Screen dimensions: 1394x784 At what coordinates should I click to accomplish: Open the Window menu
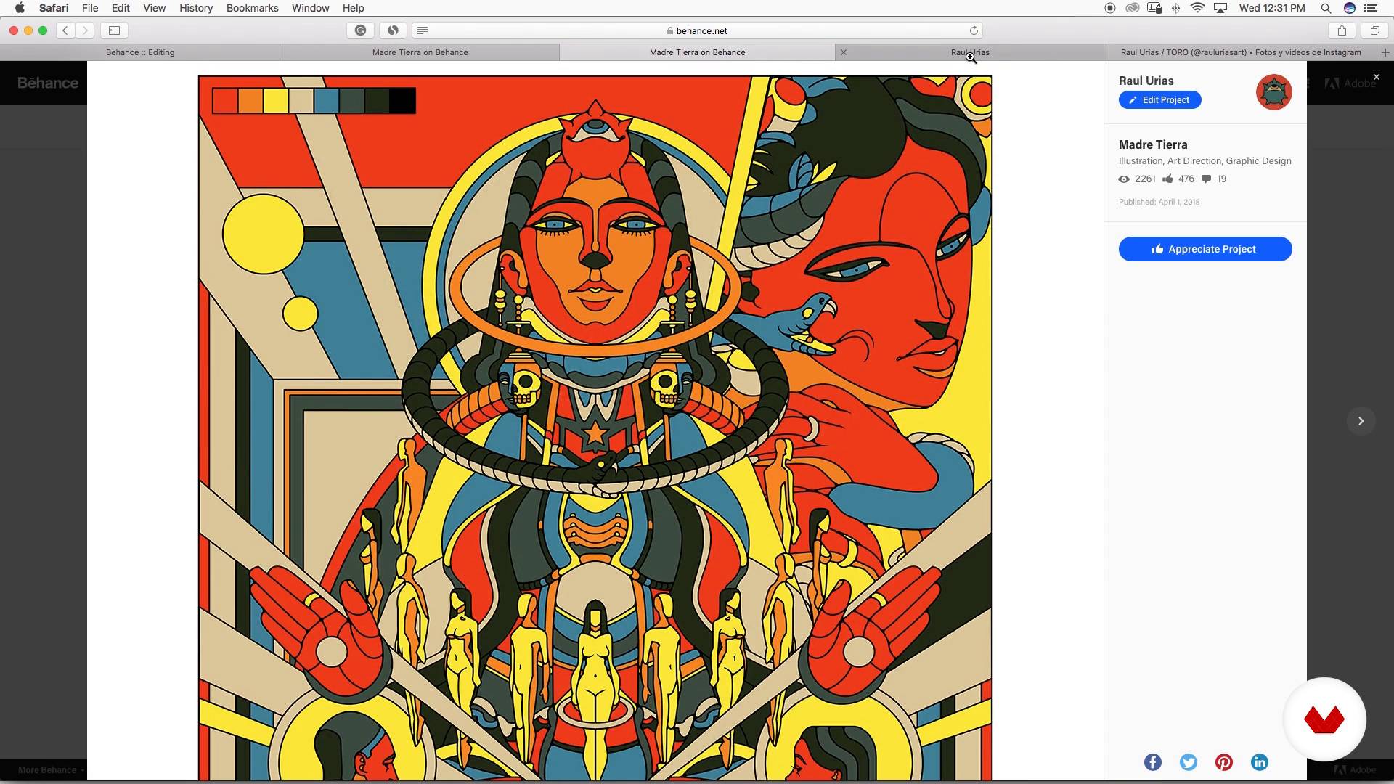coord(310,8)
